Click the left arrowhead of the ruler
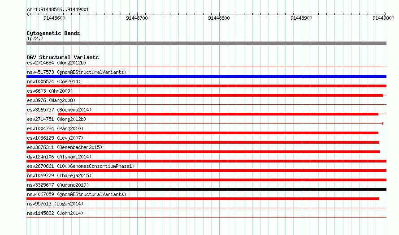This screenshot has height=235, width=399. pyautogui.click(x=28, y=14)
